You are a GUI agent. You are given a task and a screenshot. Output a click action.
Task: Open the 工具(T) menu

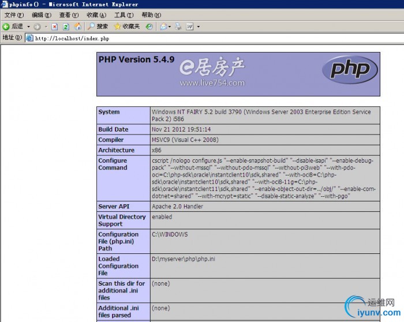click(124, 15)
